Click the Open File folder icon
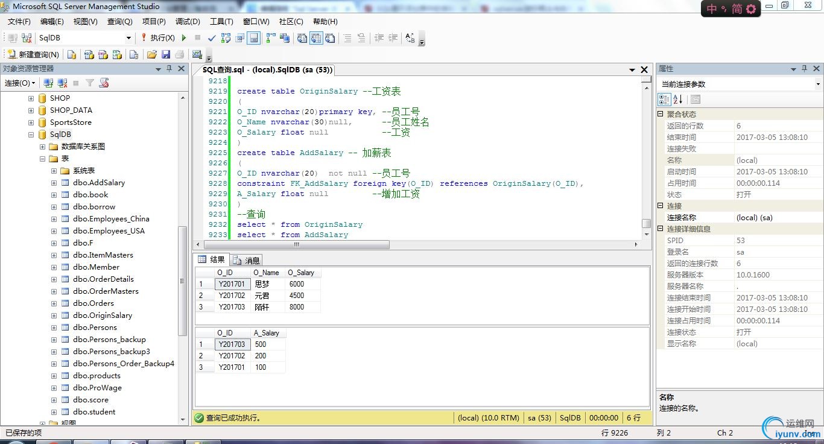 (x=151, y=55)
